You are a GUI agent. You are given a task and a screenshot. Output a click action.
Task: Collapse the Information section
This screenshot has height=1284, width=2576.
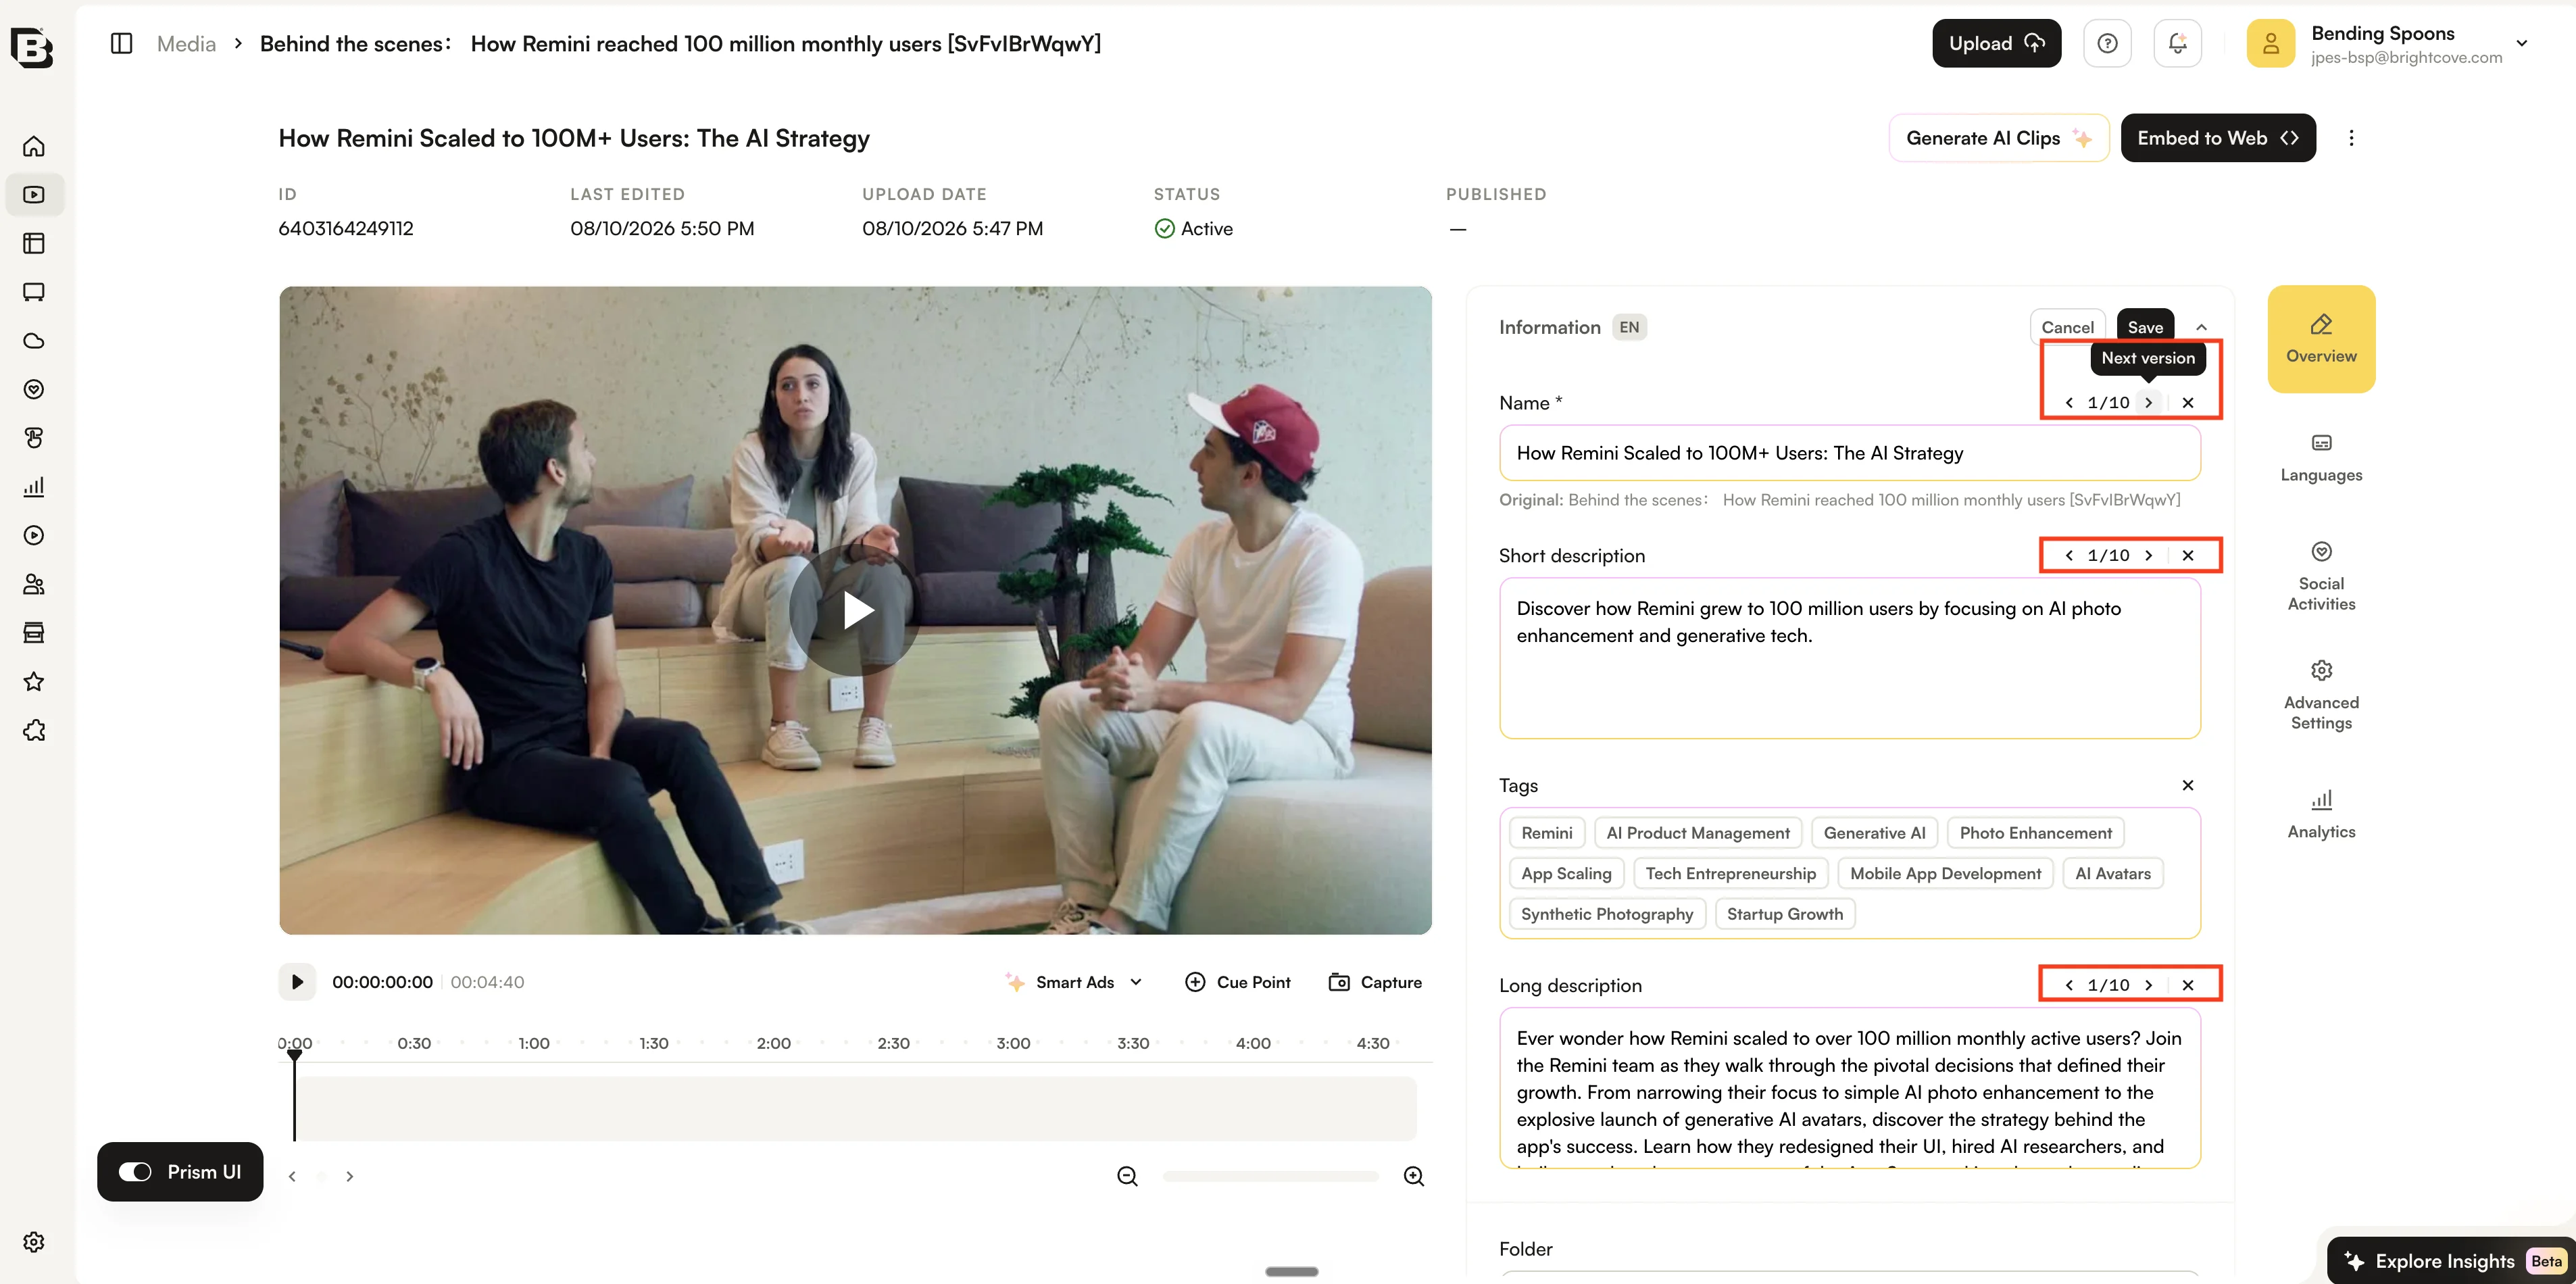[2201, 327]
